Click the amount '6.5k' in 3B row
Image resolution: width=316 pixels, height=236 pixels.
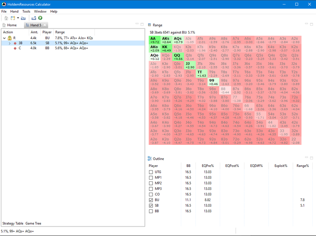[33, 43]
